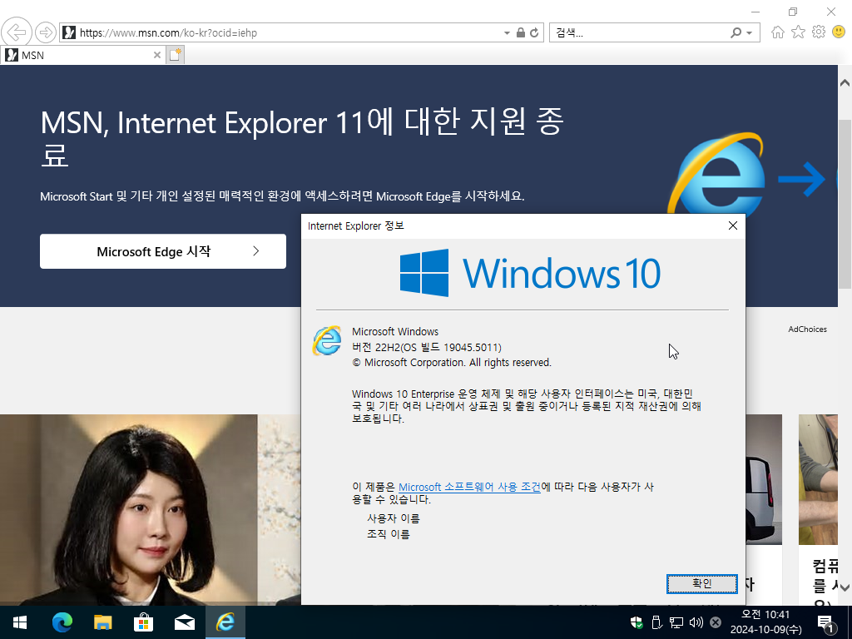Viewport: 852px width, 639px height.
Task: Click the Windows 10 logo in the dialog
Action: pyautogui.click(x=530, y=273)
